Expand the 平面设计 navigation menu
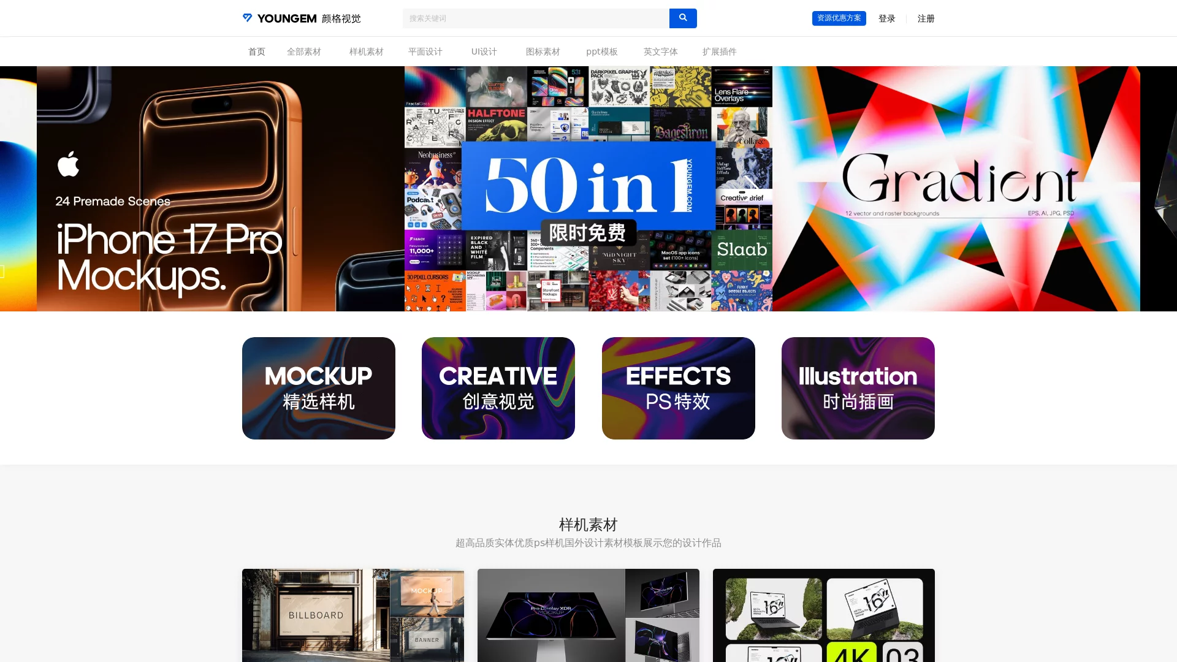1177x662 pixels. (x=425, y=51)
